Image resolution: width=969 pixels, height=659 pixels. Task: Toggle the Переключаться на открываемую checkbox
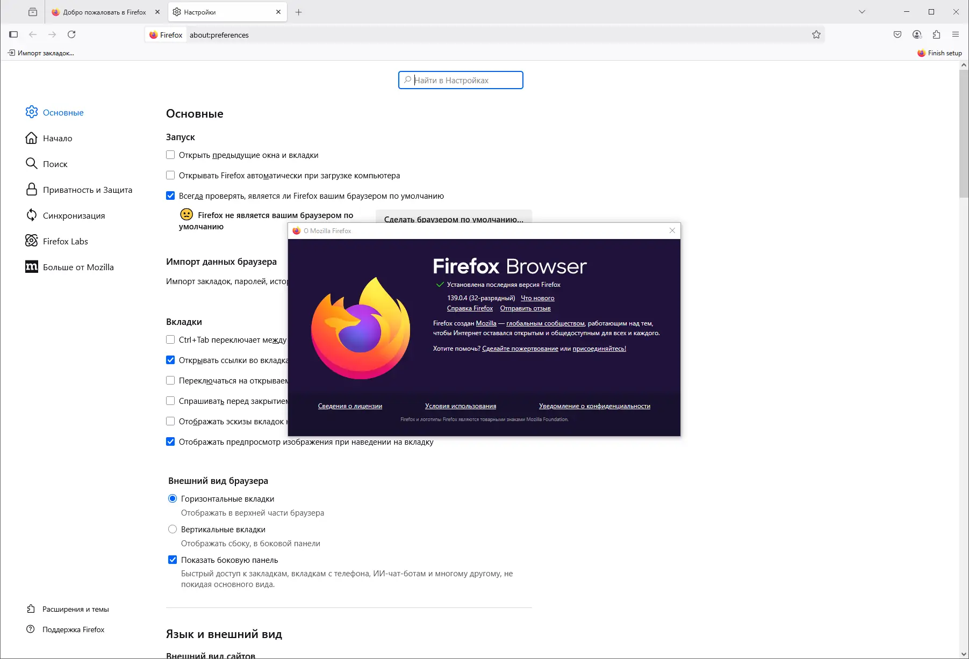coord(170,380)
